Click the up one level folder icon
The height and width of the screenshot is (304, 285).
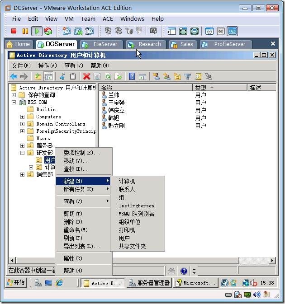[38, 76]
